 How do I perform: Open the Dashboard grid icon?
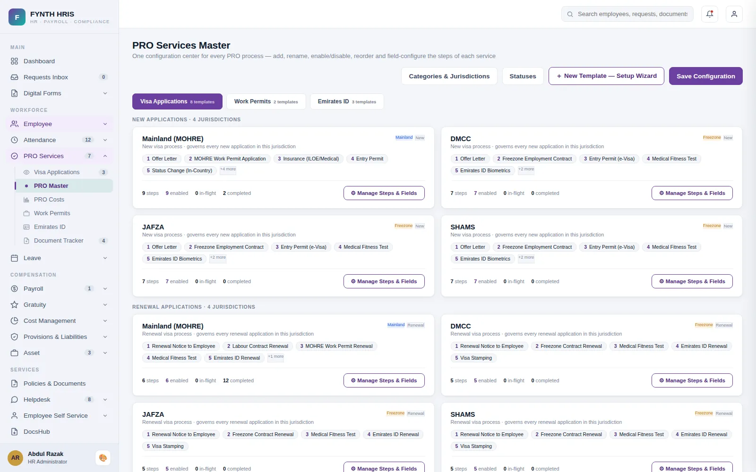(15, 61)
